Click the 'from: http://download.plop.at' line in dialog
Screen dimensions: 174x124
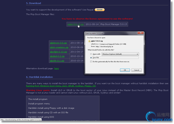coord(102,47)
